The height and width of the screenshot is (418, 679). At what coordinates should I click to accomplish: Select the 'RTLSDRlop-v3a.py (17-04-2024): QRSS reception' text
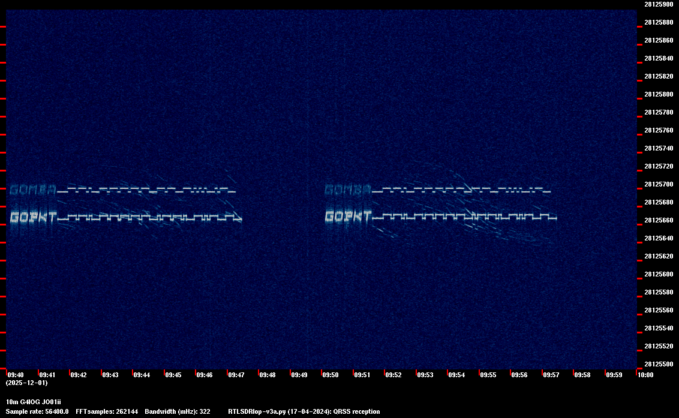(x=304, y=412)
